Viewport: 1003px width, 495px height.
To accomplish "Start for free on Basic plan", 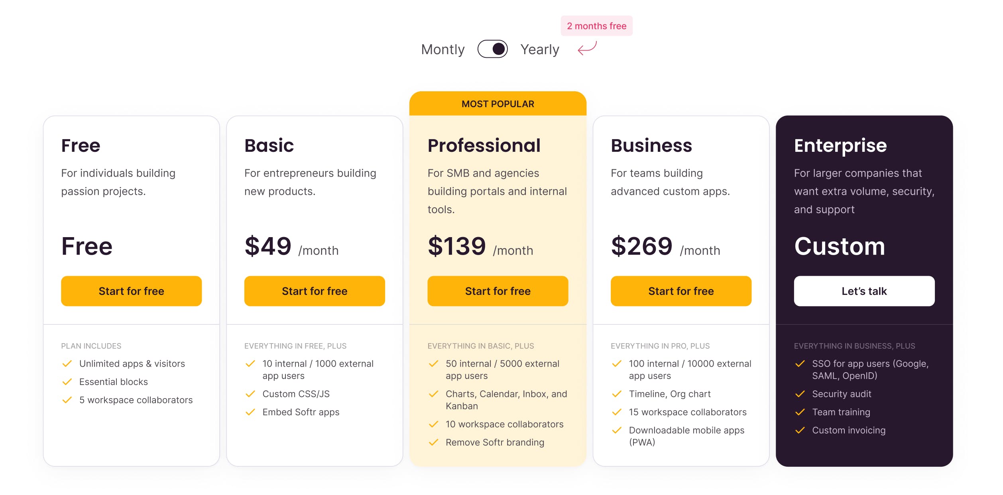I will click(315, 291).
